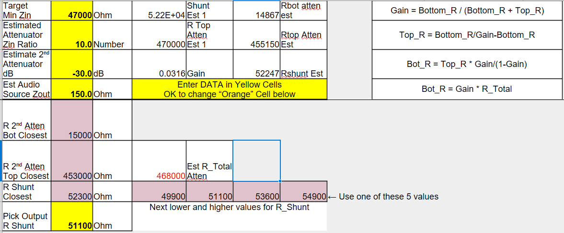Click the 0.0316 Gain value cell
This screenshot has height=233, width=564.
coord(159,64)
